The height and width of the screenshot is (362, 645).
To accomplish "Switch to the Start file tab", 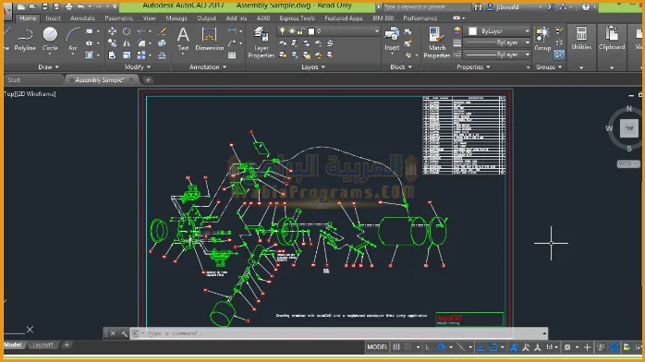I will pyautogui.click(x=14, y=80).
